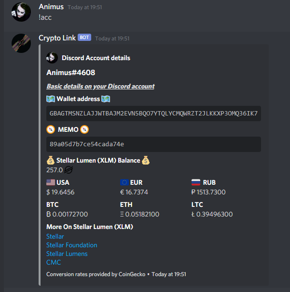Click the USA flag icon

pos(51,182)
